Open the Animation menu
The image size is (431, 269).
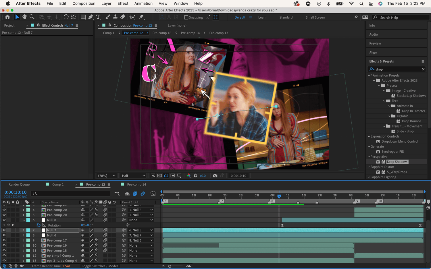143,3
